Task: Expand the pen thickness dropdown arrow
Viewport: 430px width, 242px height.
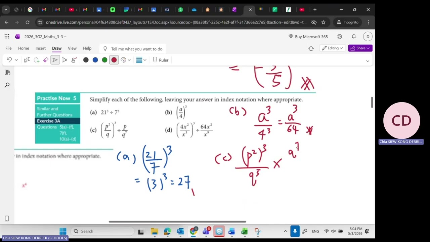Action: pyautogui.click(x=145, y=60)
